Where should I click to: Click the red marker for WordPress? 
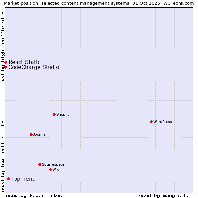(151, 122)
